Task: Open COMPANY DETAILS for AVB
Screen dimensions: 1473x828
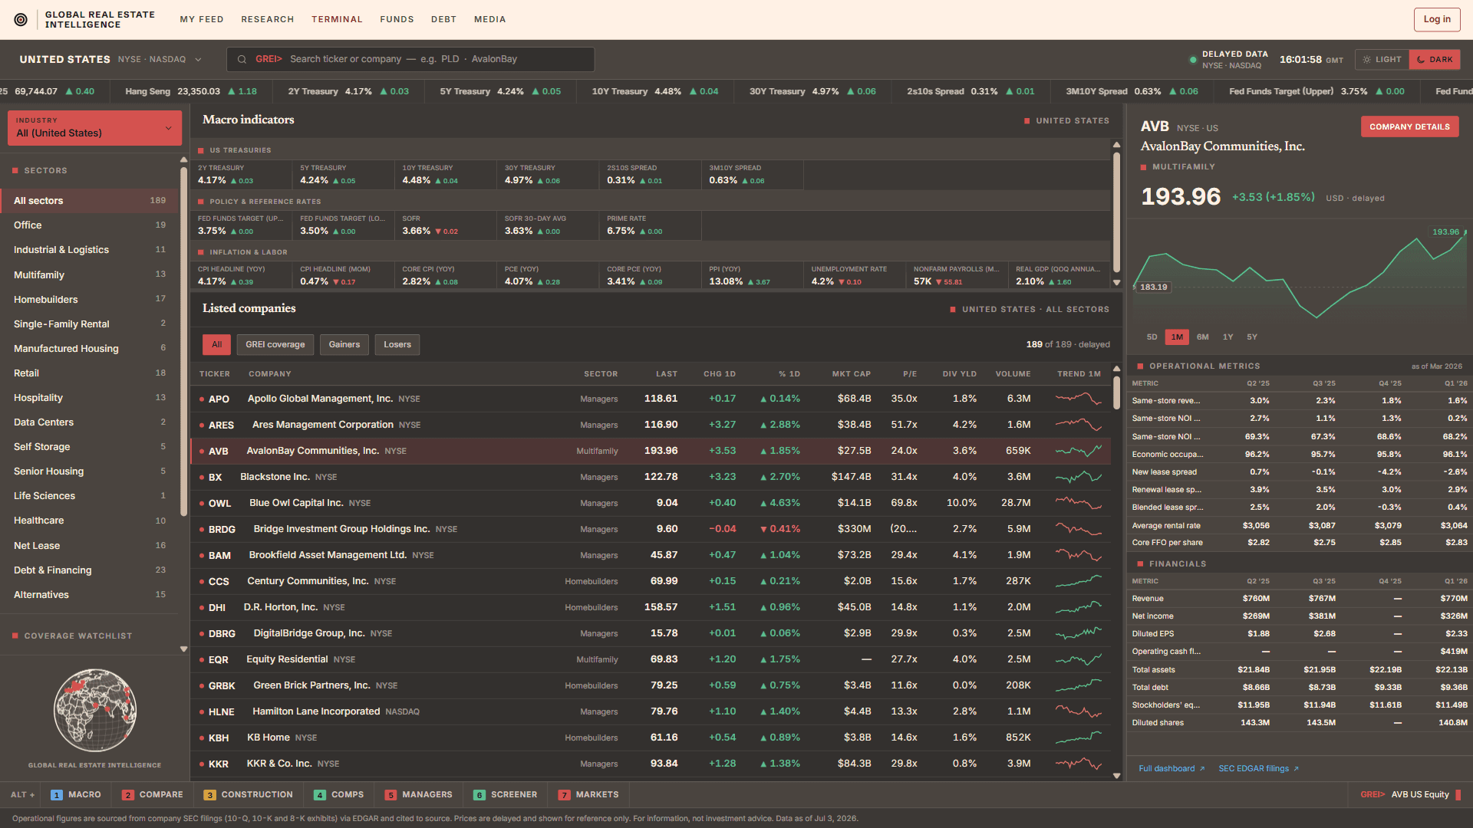Action: point(1409,127)
